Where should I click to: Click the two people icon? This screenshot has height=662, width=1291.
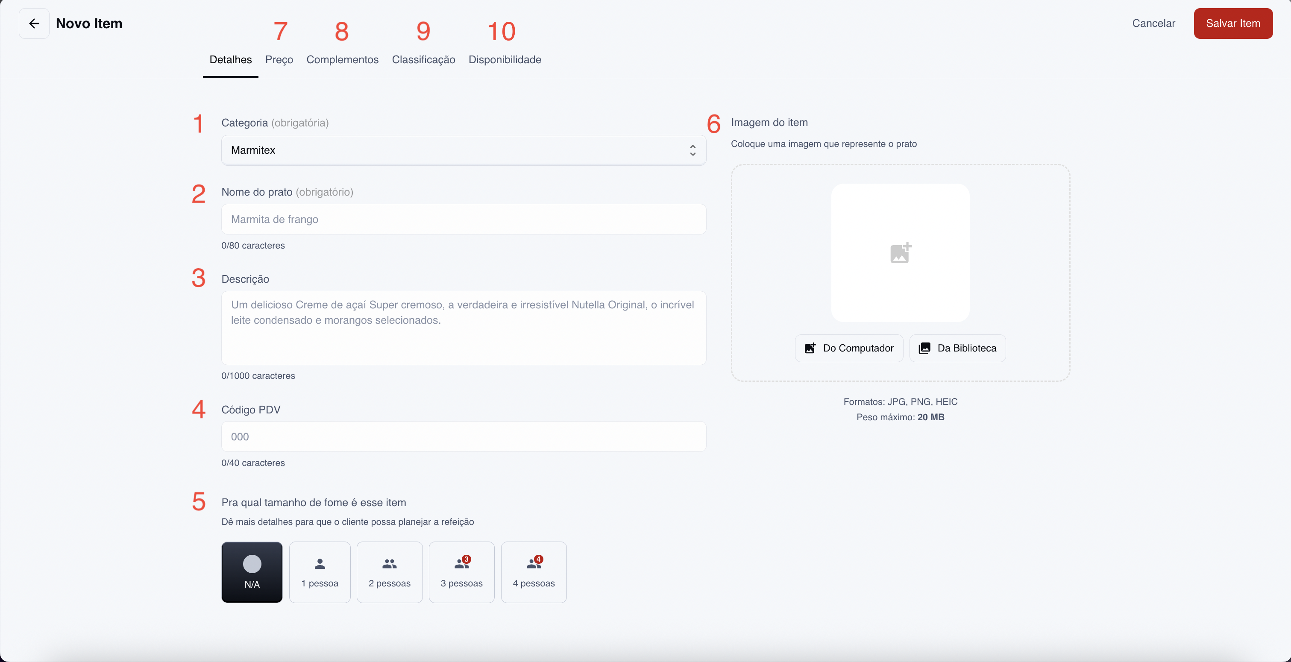pos(390,564)
